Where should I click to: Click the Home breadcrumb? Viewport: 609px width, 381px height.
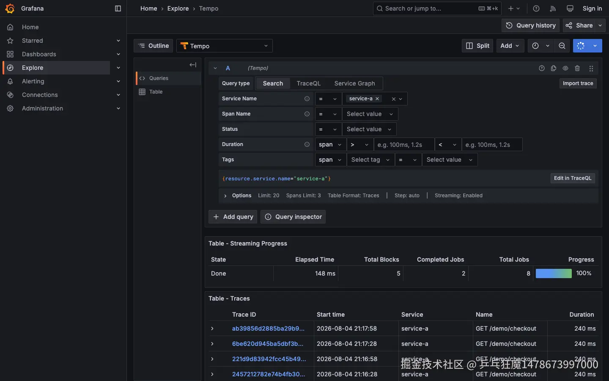pyautogui.click(x=148, y=8)
